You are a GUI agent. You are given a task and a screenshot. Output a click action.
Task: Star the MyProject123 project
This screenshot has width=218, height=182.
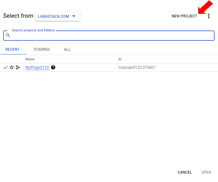[x=12, y=68]
